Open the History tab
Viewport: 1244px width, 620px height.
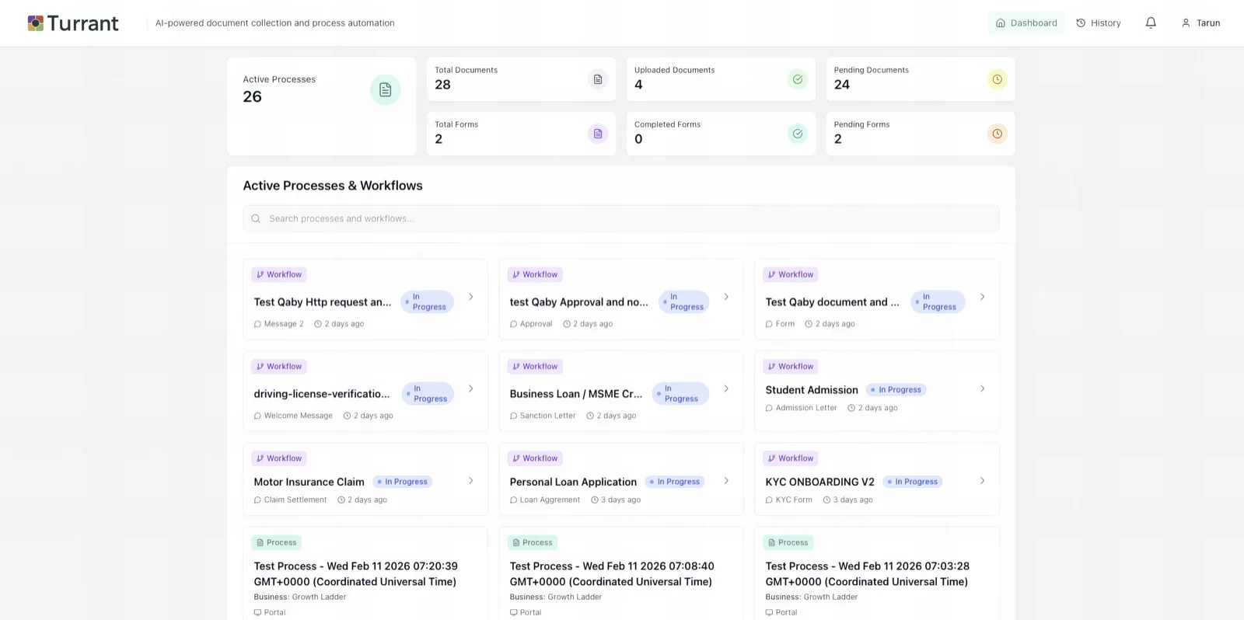(1099, 23)
